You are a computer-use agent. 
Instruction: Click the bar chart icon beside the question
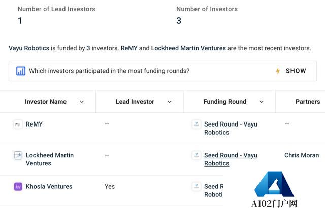(21, 71)
